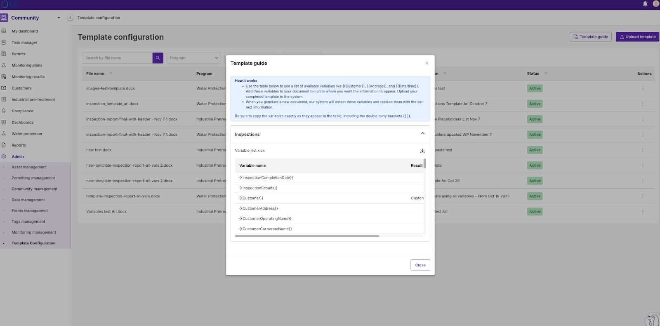
Task: Click the Close button in dialog
Action: [x=420, y=265]
